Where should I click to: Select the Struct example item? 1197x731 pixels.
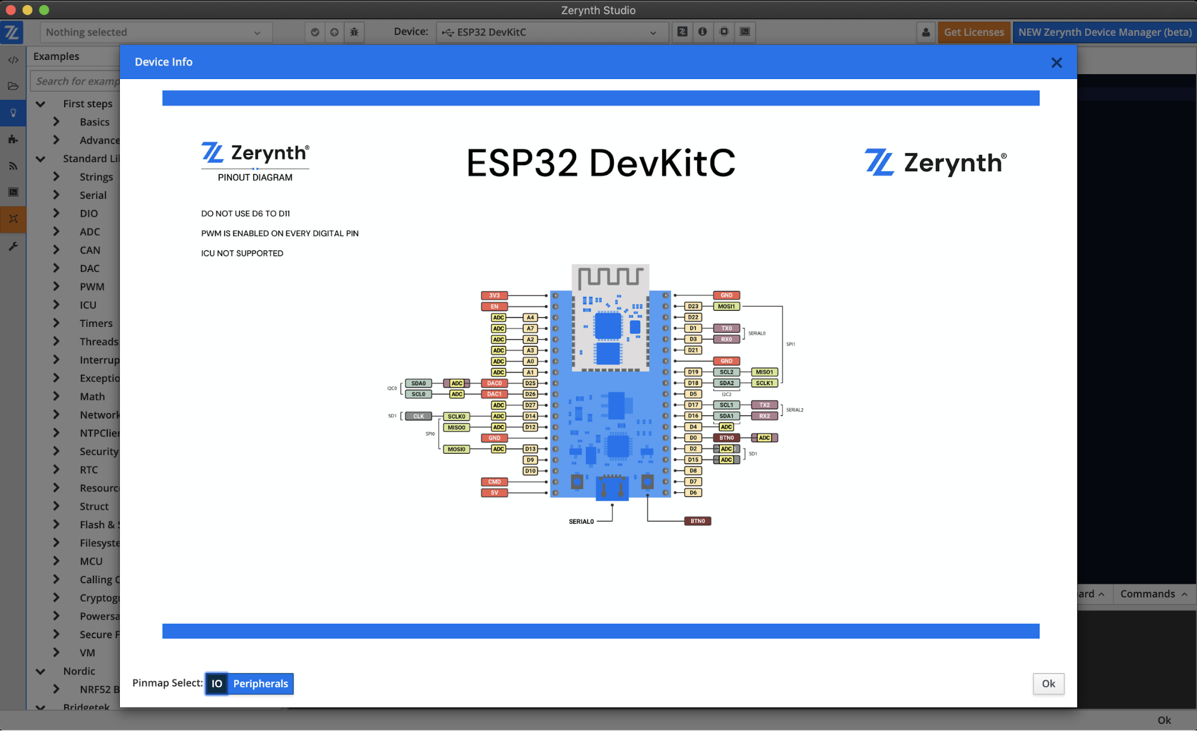(x=94, y=506)
